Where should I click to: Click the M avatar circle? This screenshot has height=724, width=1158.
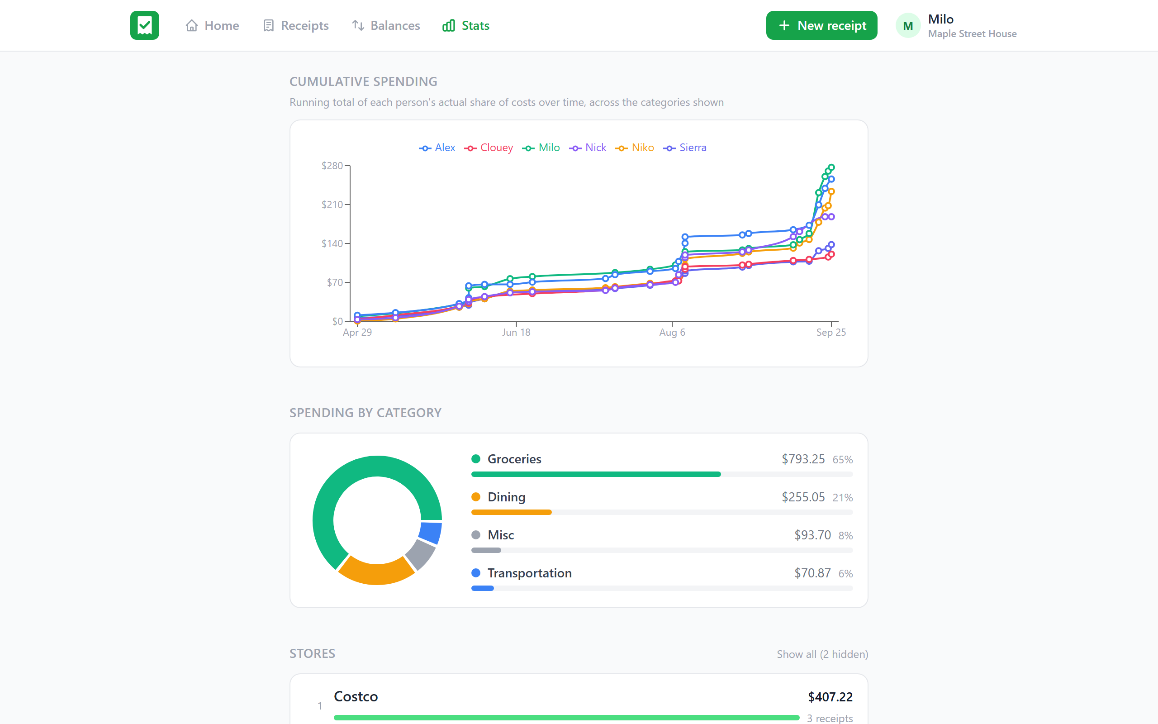coord(908,26)
